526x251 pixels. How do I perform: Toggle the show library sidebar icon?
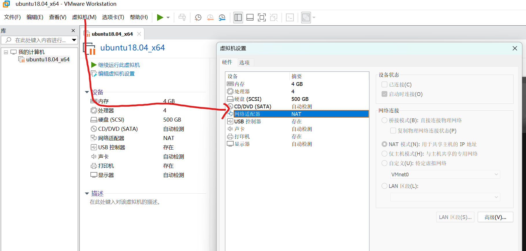click(x=238, y=18)
